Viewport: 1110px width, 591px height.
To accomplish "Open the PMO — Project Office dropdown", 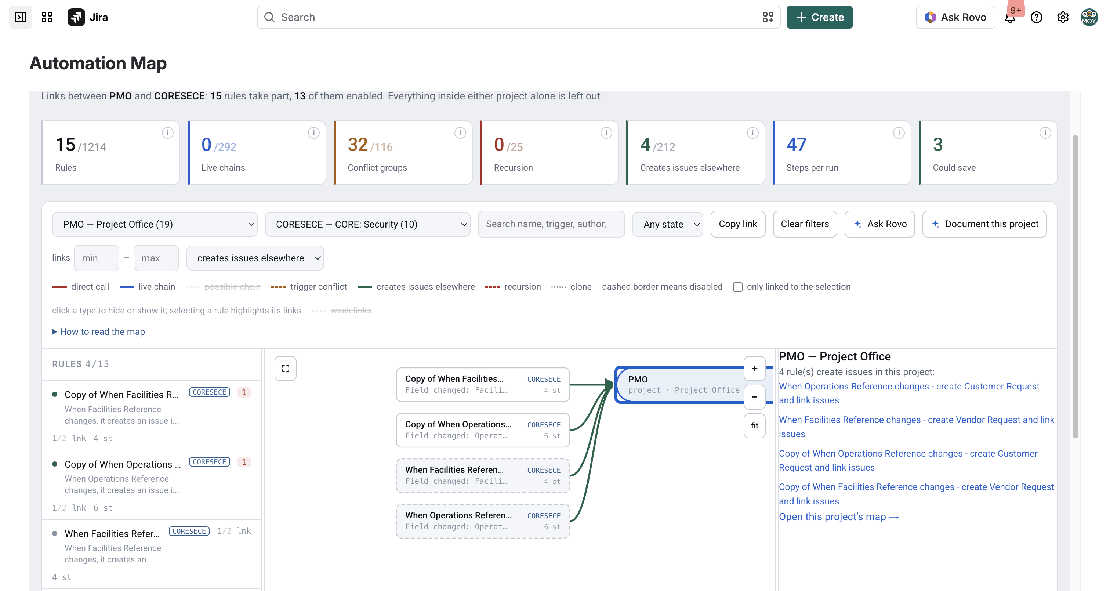I will (x=155, y=224).
